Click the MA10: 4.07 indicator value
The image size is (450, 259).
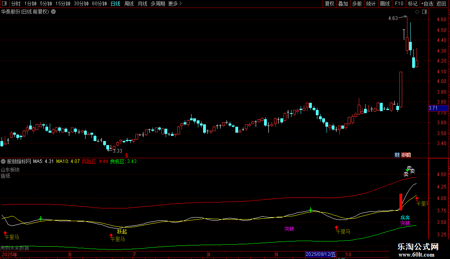(x=68, y=161)
